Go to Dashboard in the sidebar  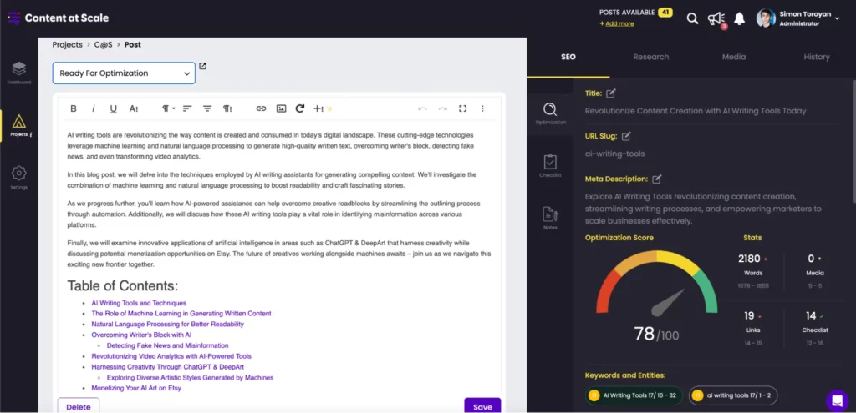coord(19,73)
